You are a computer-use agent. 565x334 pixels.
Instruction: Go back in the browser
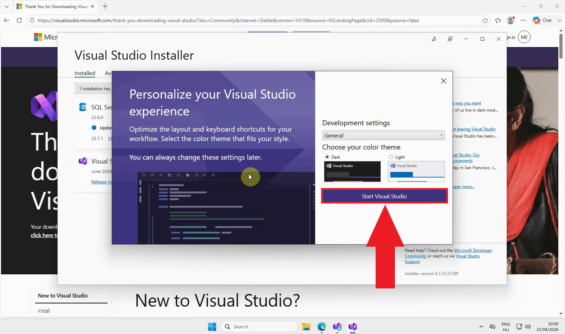tap(7, 20)
